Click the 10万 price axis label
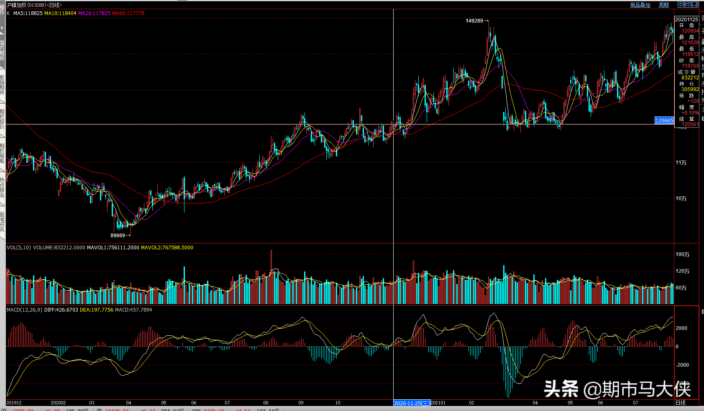Viewport: 704px width, 411px height. (681, 199)
